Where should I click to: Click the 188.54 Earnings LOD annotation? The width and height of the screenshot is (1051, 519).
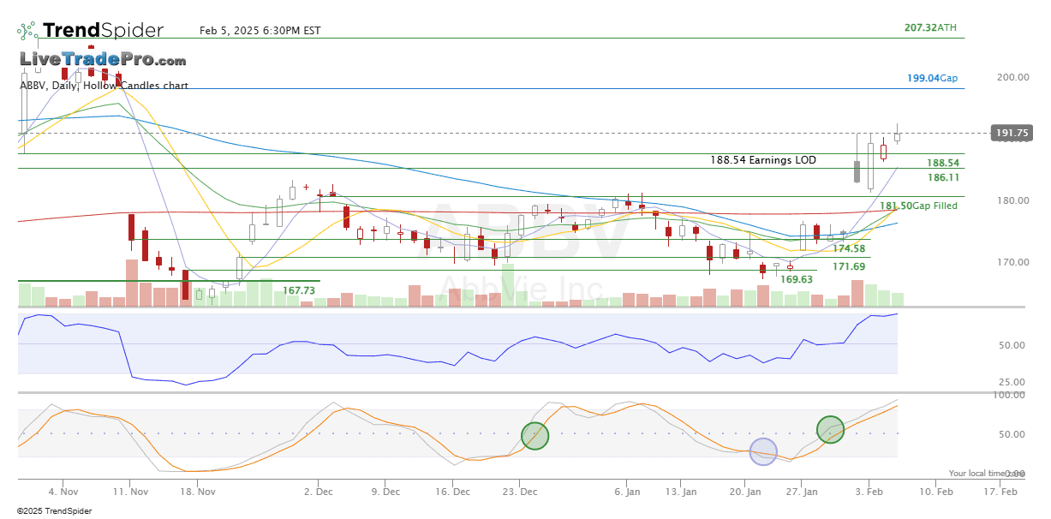(x=762, y=160)
